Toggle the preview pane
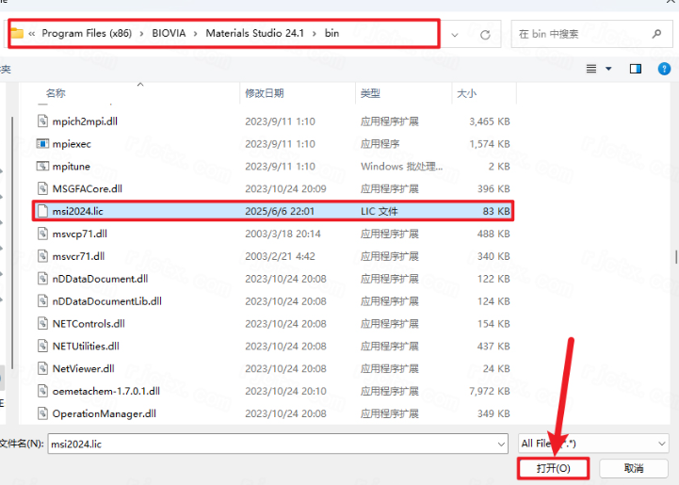This screenshot has width=679, height=485. coord(636,69)
